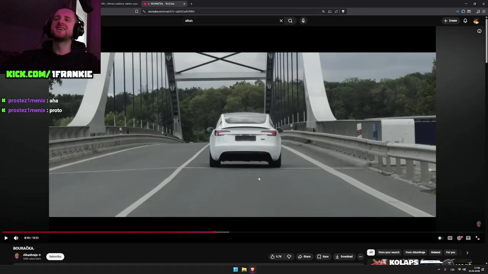Save the video to a playlist
The width and height of the screenshot is (488, 274).
point(323,256)
